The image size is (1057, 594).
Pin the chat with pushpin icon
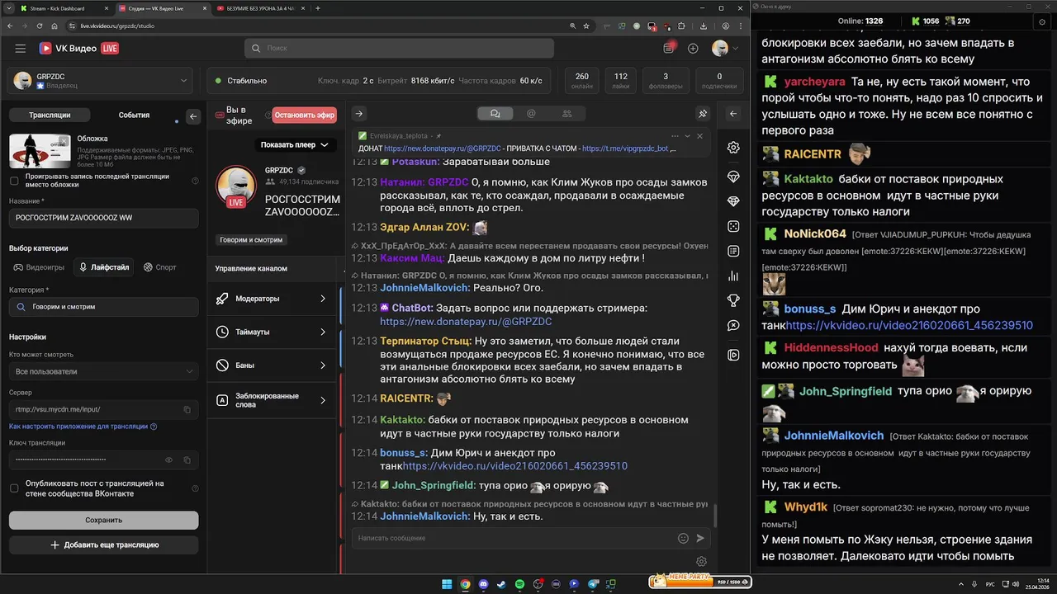pyautogui.click(x=703, y=114)
